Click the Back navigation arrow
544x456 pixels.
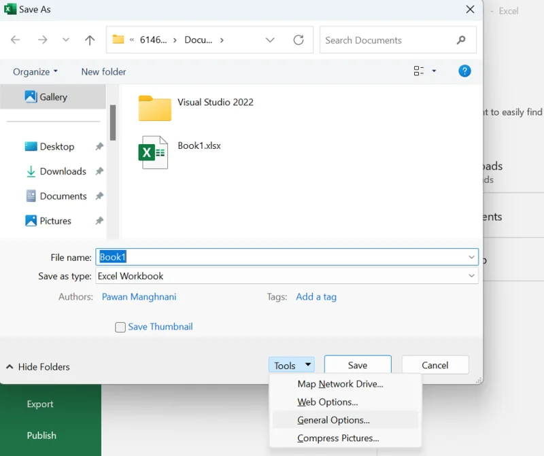point(16,40)
